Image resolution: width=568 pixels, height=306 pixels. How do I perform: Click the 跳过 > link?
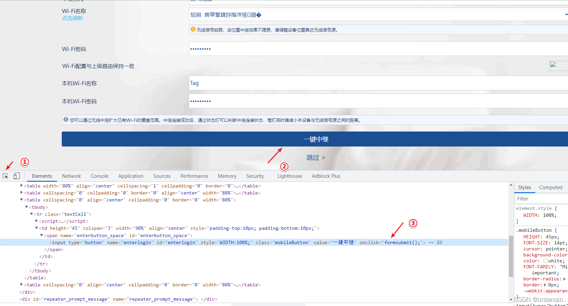click(x=316, y=157)
